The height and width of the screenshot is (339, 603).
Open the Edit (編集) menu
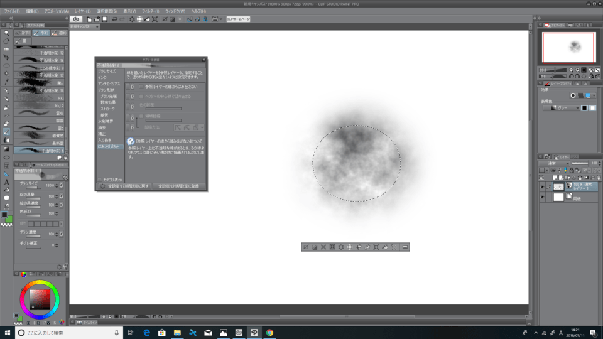click(32, 11)
